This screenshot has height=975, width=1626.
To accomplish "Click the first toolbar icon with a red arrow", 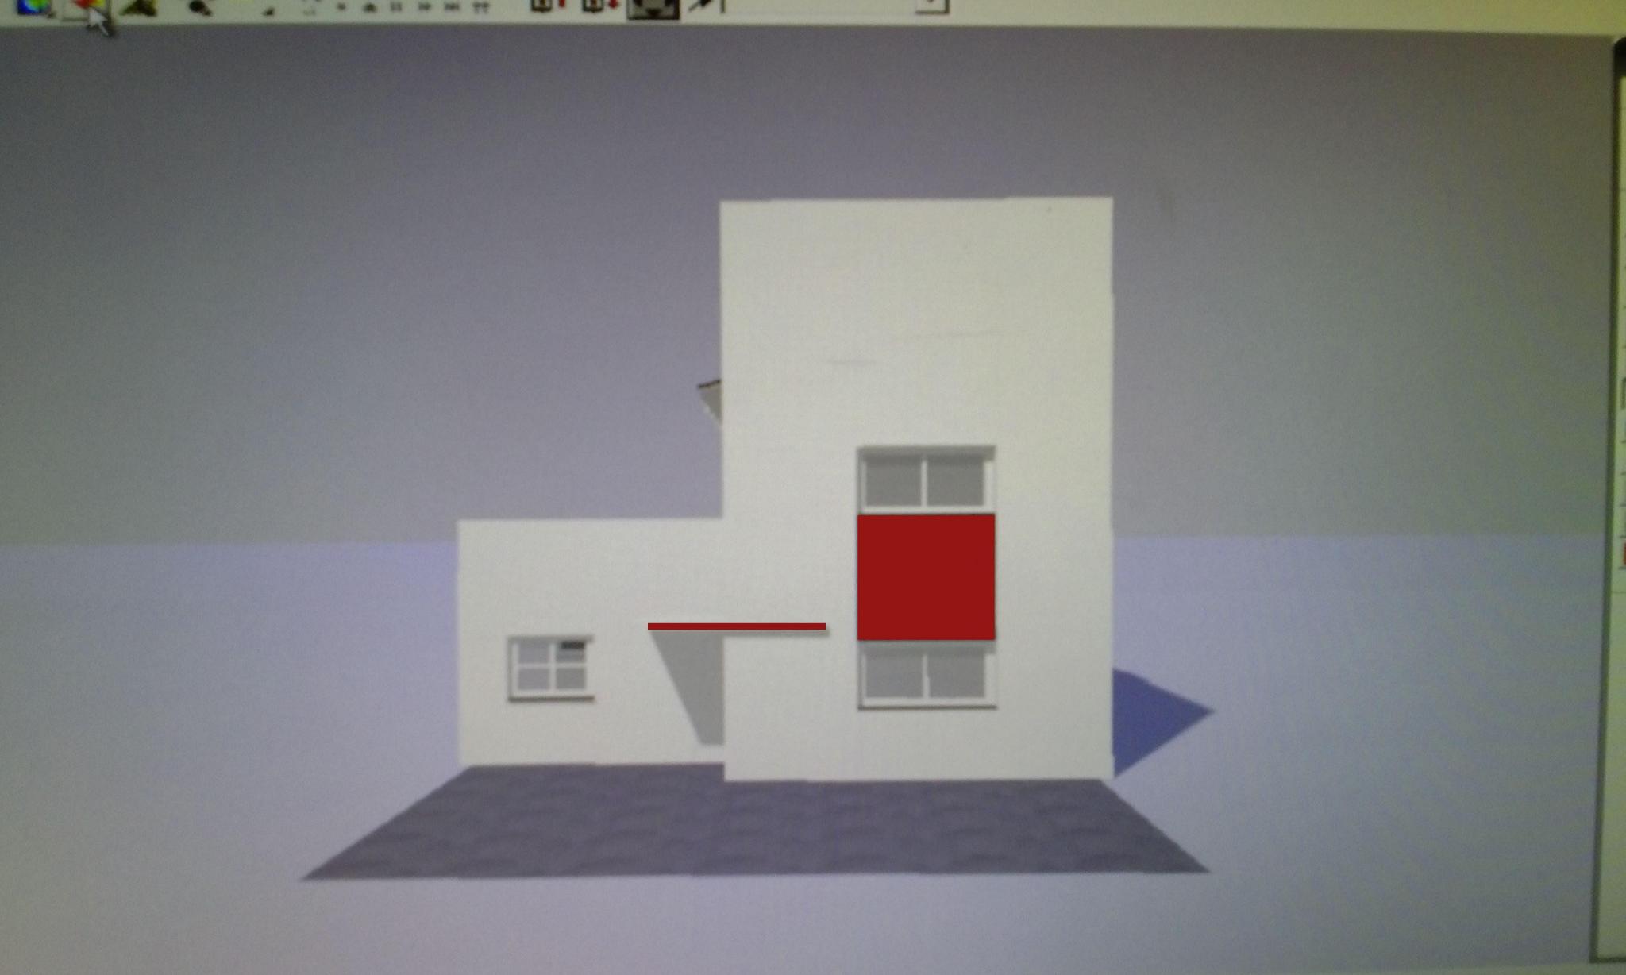I will point(548,6).
